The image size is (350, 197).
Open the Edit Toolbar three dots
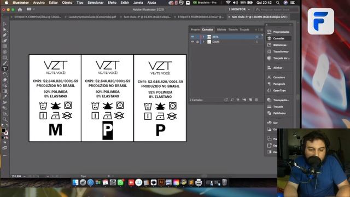point(5,155)
